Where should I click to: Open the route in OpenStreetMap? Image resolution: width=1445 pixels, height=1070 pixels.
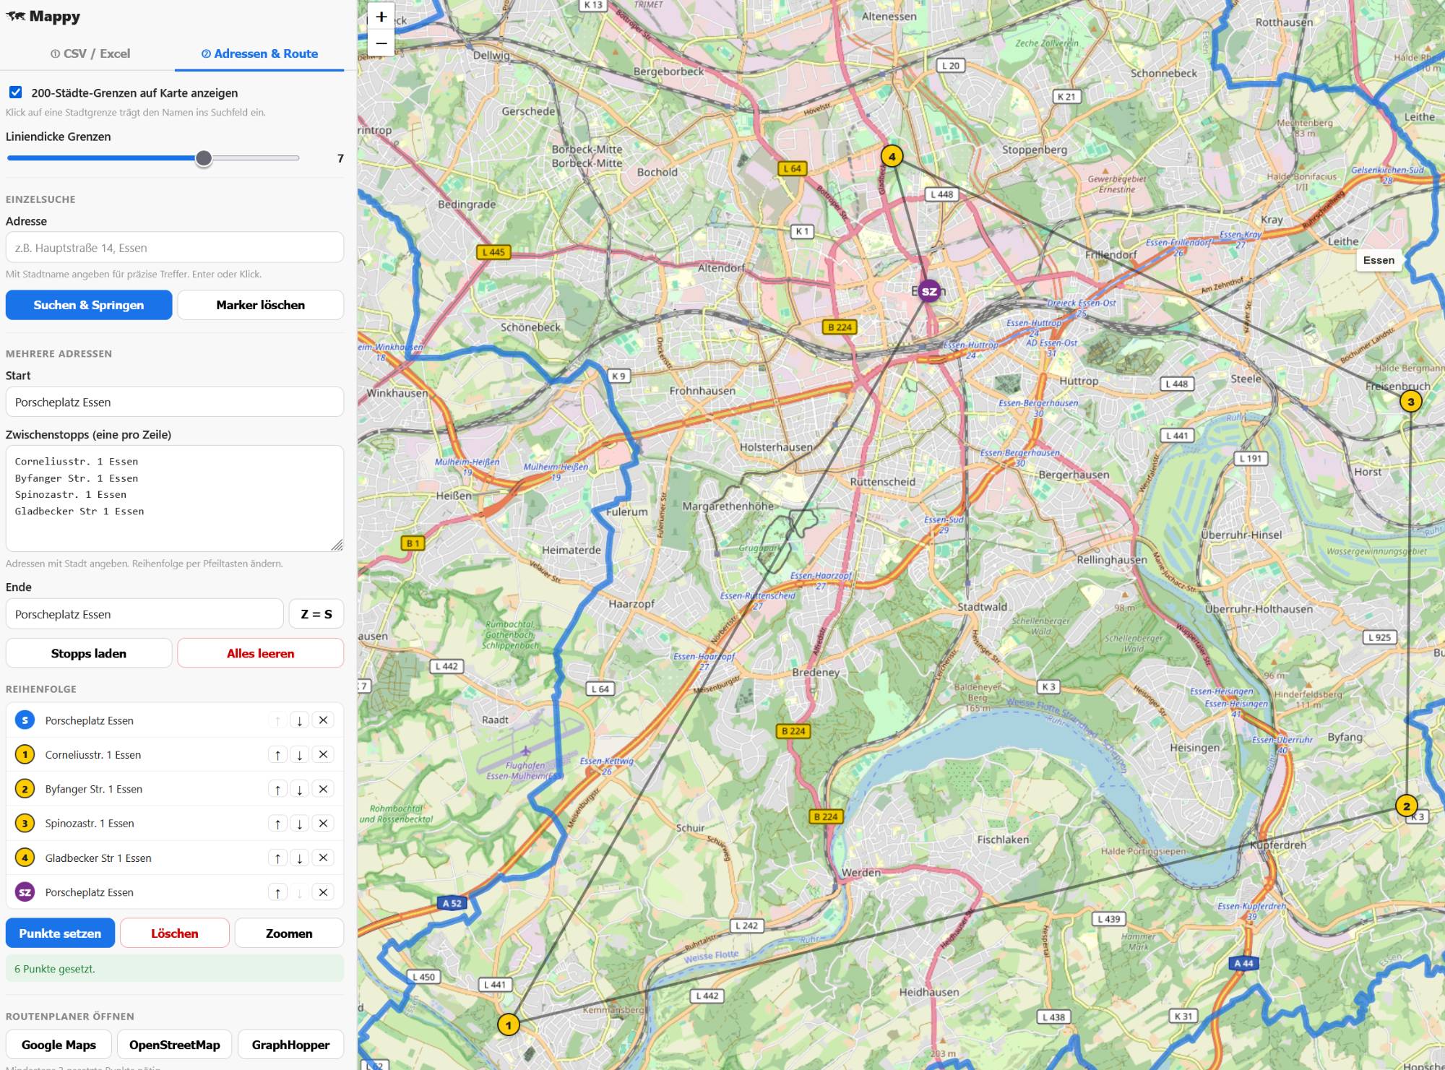pos(175,1045)
